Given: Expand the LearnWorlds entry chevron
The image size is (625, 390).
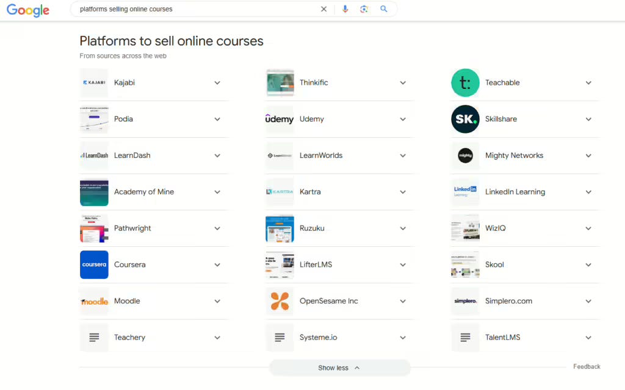Looking at the screenshot, I should pos(403,155).
